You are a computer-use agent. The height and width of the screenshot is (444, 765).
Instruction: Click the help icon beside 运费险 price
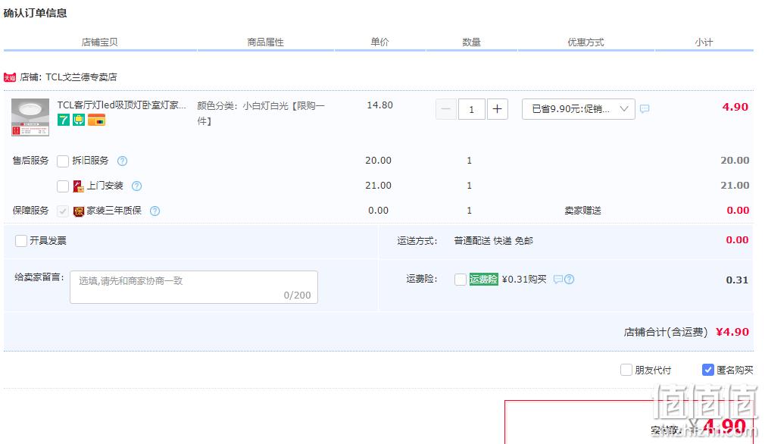[570, 279]
